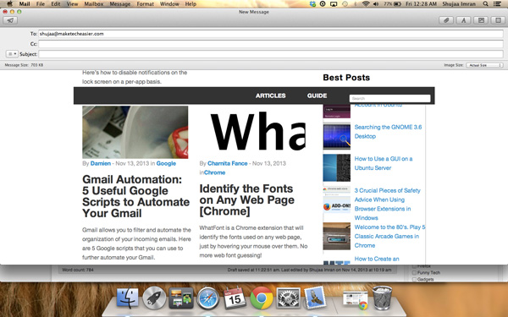Open Calendar icon showing 15 in Dock
This screenshot has width=508, height=317.
pyautogui.click(x=235, y=298)
